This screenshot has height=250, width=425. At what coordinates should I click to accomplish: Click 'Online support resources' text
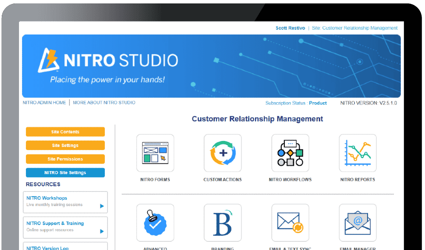click(x=50, y=230)
